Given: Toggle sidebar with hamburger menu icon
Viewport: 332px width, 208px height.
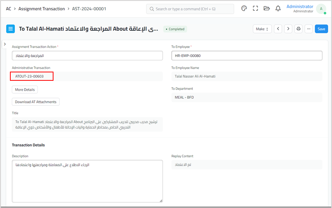Looking at the screenshot, I should point(11,29).
